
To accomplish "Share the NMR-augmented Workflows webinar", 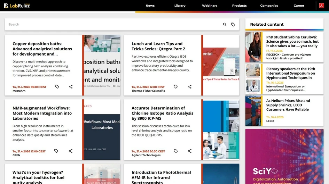I will coord(71,151).
